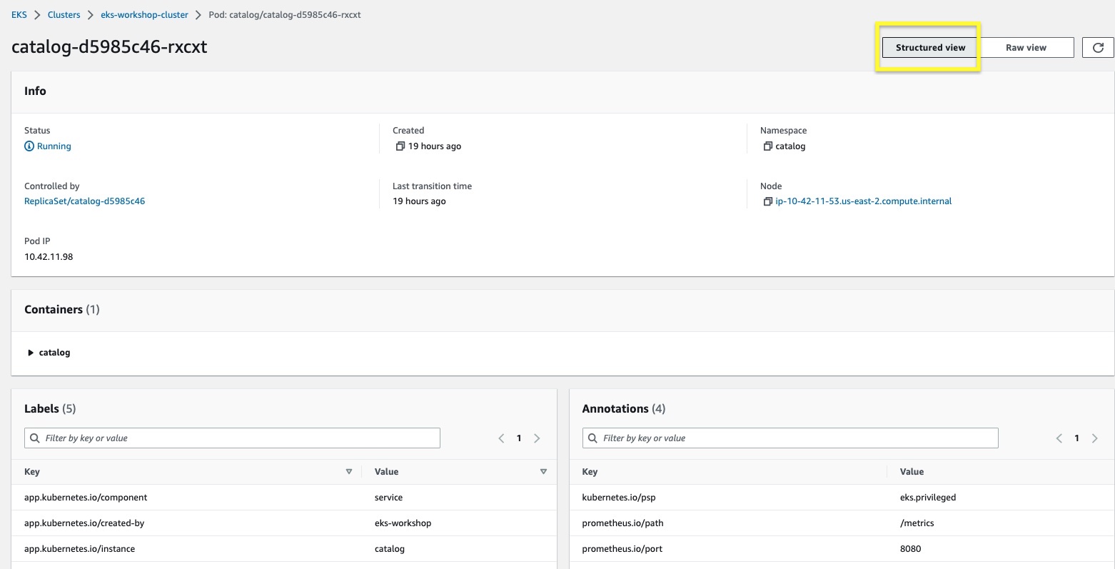Go to next page of Annotations
1115x569 pixels.
1094,438
